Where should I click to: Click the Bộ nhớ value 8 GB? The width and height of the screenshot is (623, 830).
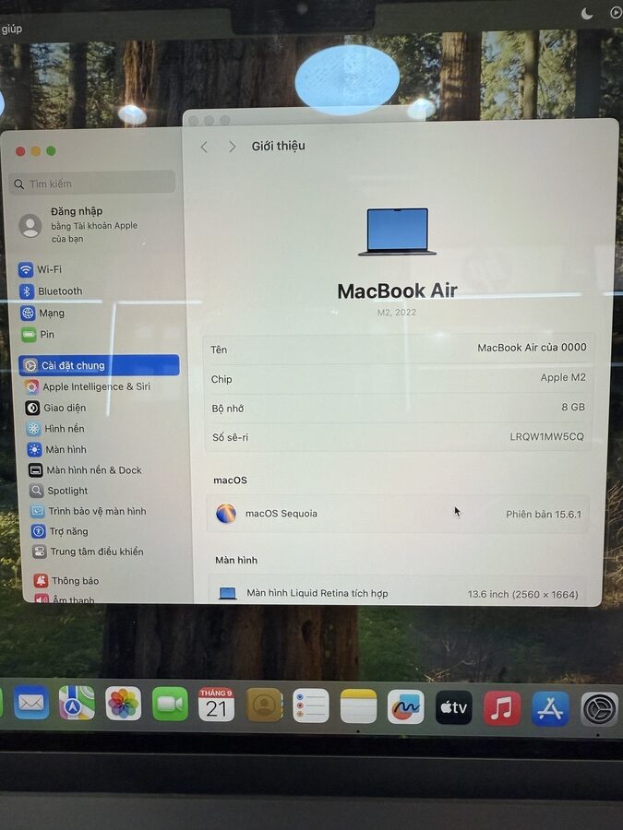573,407
